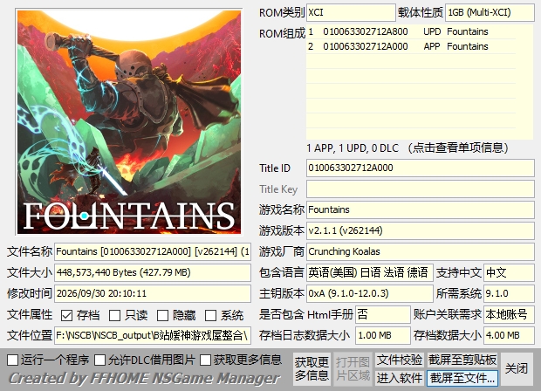Click the 载体性质 field 1GB (Multi-XCI)

[x=490, y=13]
